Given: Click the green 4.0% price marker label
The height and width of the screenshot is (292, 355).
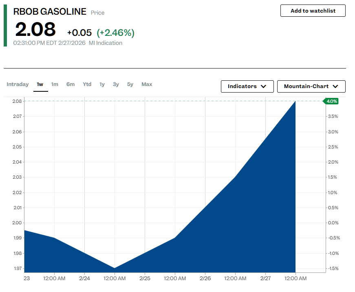Looking at the screenshot, I should pos(331,101).
